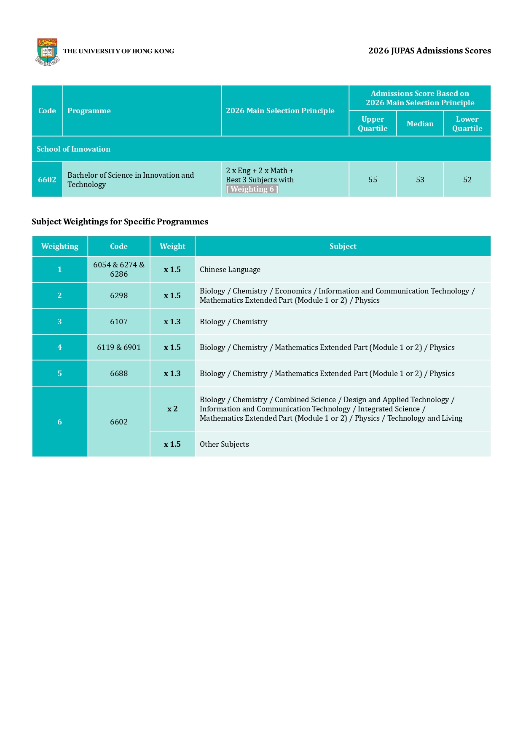Click x 1.3 weight in row 6107
523x739 pixels.
click(172, 322)
